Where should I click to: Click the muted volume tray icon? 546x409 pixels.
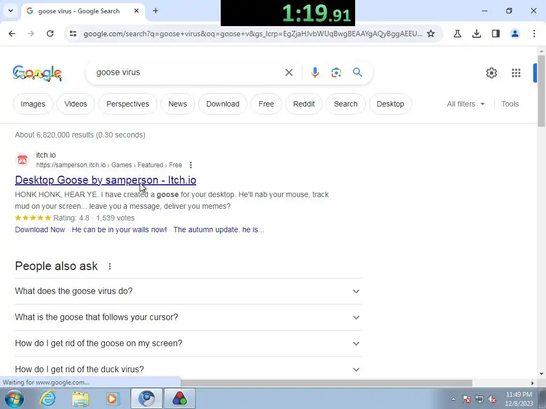(x=492, y=399)
